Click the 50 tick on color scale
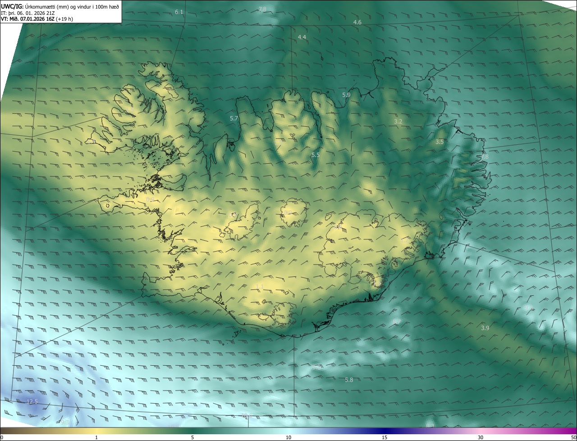This screenshot has width=577, height=441. 573,437
